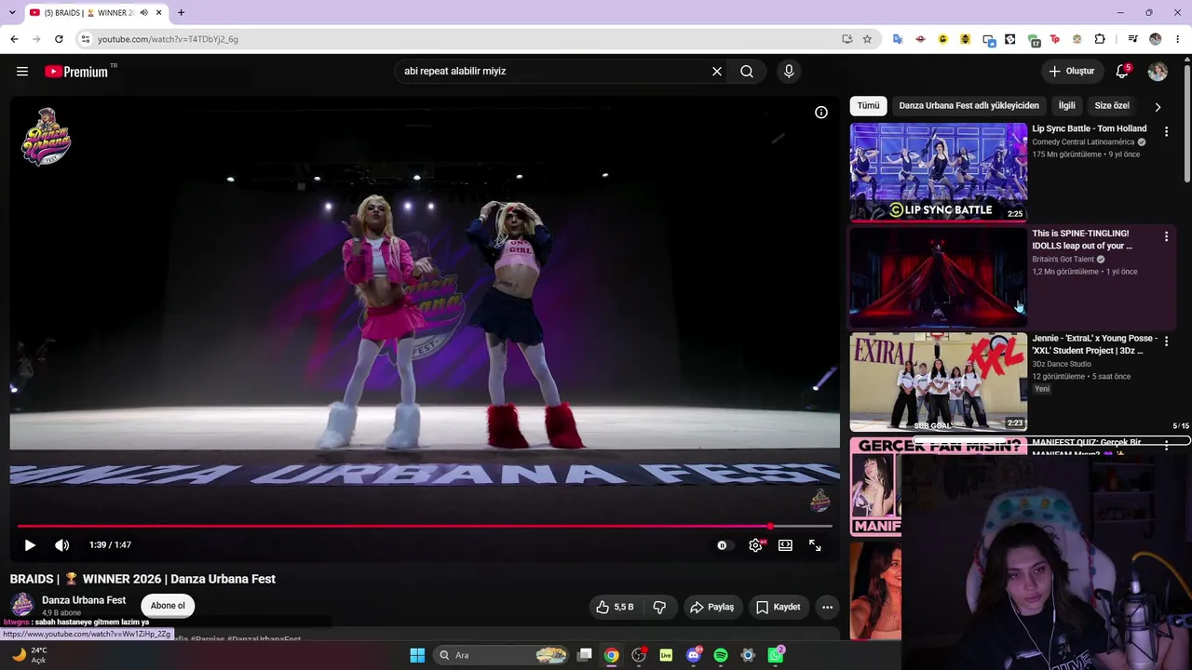Open 'This is SPINE-TINGLING! IDOLLS' video title
1192x670 pixels.
[1082, 240]
